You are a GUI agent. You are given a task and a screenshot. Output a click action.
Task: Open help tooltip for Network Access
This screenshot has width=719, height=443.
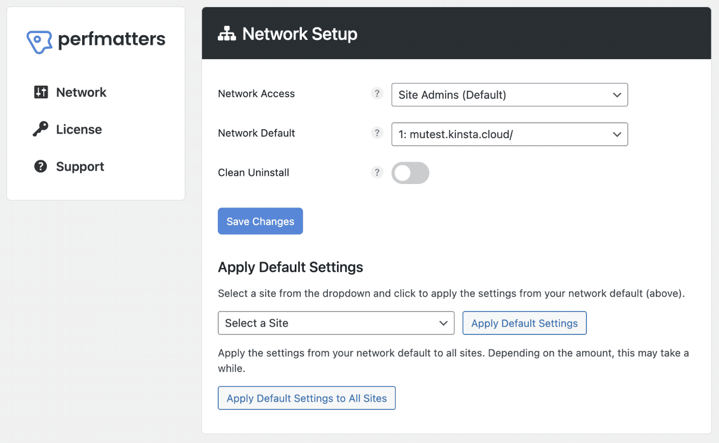coord(377,94)
